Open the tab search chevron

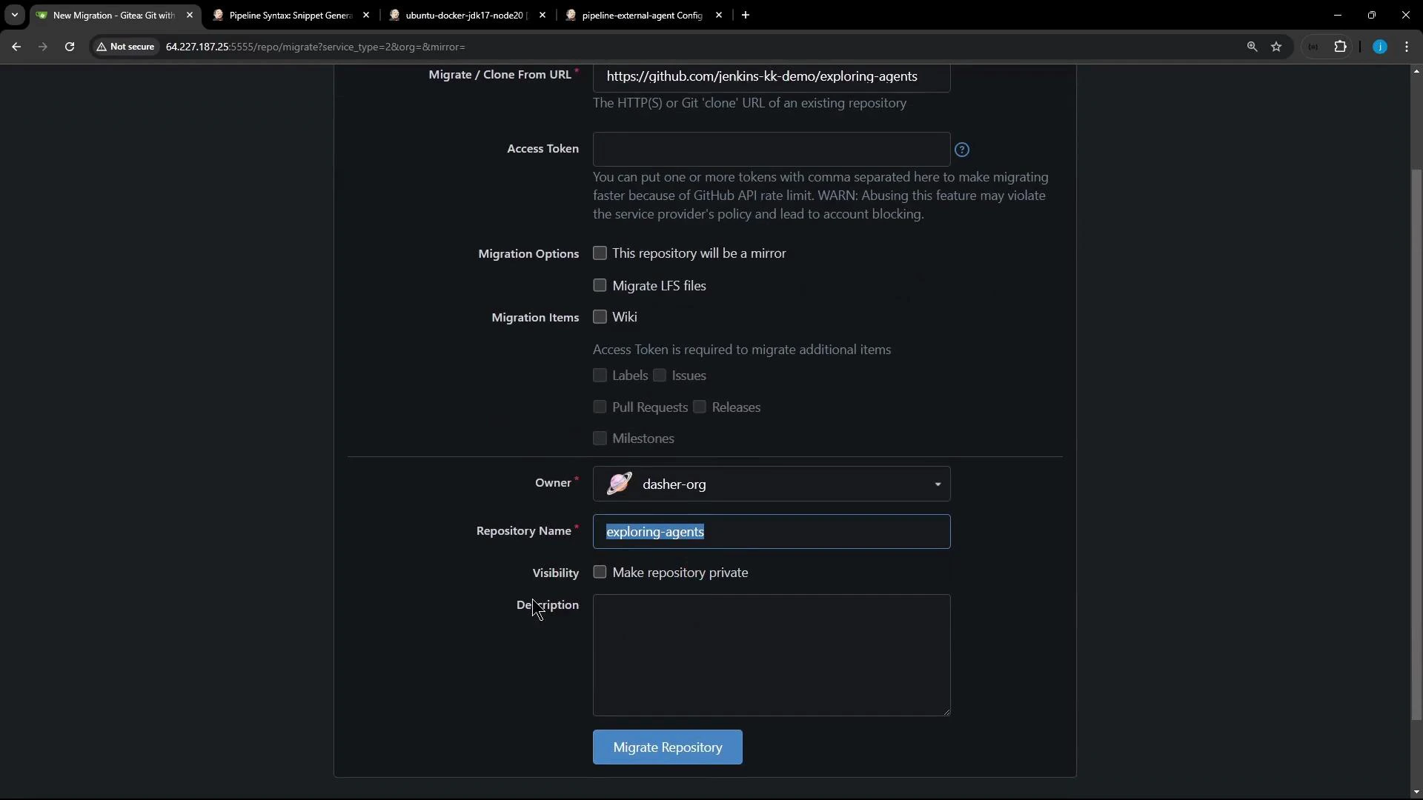point(14,15)
